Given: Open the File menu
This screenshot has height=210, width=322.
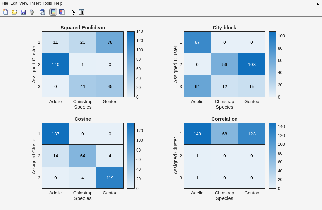Looking at the screenshot, I should [x=5, y=3].
